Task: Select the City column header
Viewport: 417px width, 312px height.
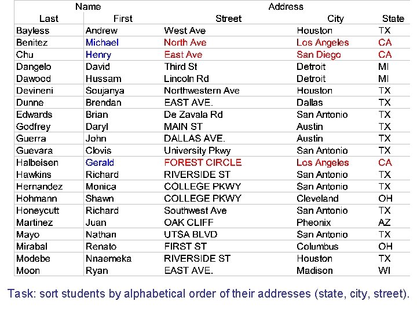Action: [x=335, y=18]
